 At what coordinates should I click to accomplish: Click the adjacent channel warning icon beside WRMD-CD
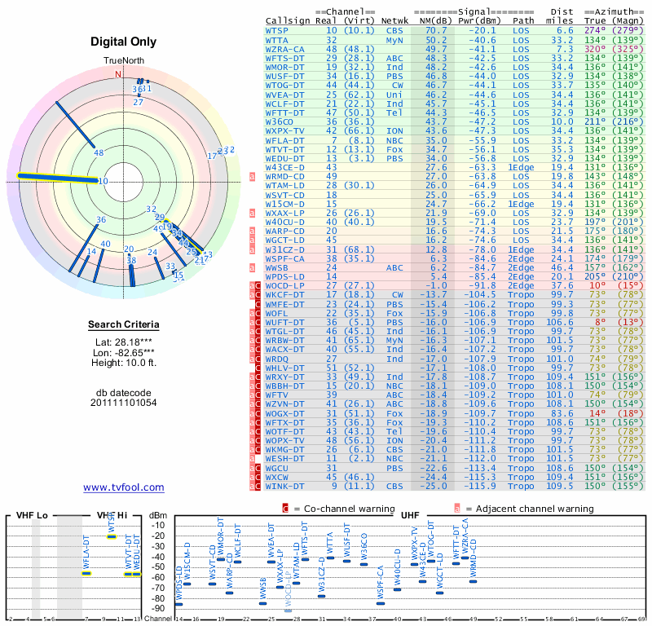tap(252, 176)
